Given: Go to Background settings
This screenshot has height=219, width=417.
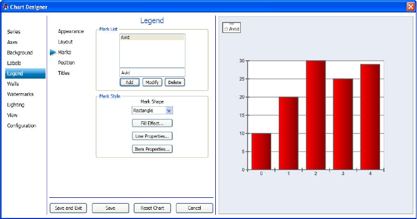Looking at the screenshot, I should point(20,53).
